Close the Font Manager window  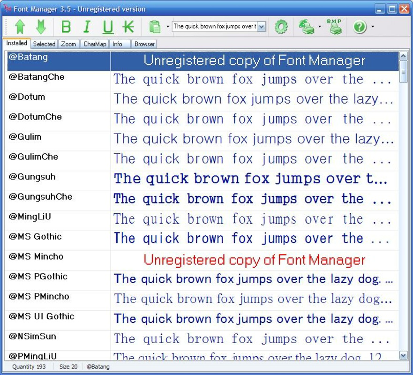404,9
